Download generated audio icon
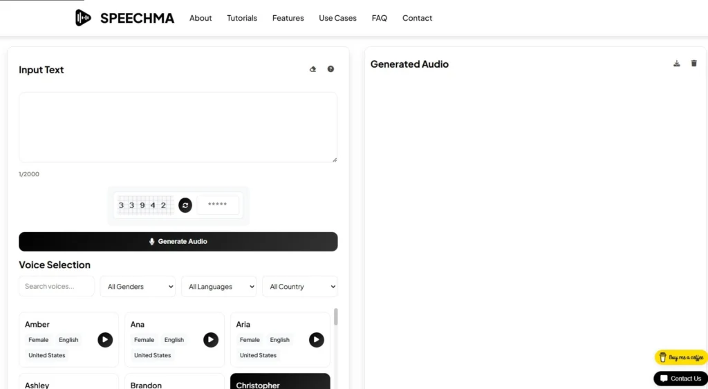The width and height of the screenshot is (708, 389). 676,63
